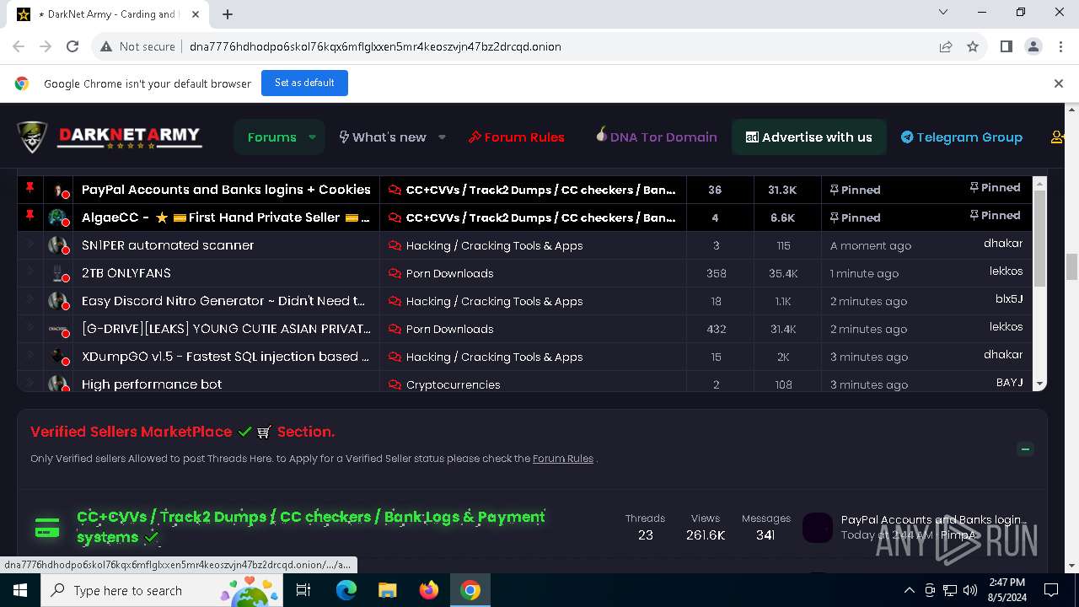Image resolution: width=1079 pixels, height=607 pixels.
Task: Click taskbar search box
Action: point(160,590)
